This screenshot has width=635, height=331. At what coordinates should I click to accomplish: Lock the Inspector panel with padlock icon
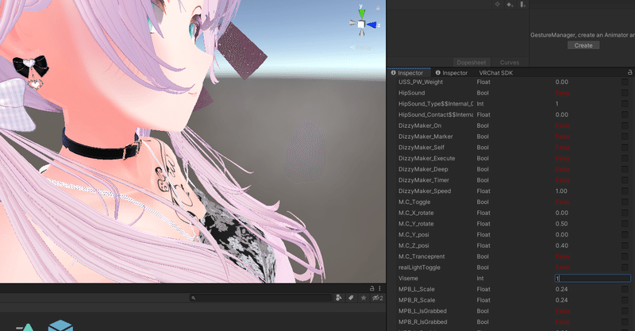pyautogui.click(x=629, y=72)
